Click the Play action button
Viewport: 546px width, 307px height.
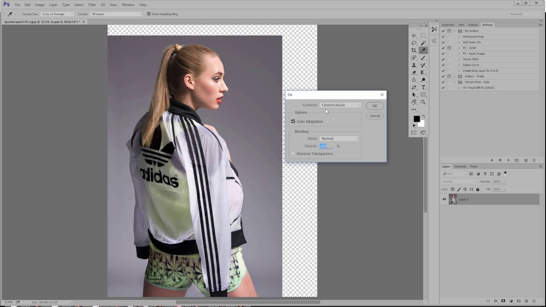[508, 160]
